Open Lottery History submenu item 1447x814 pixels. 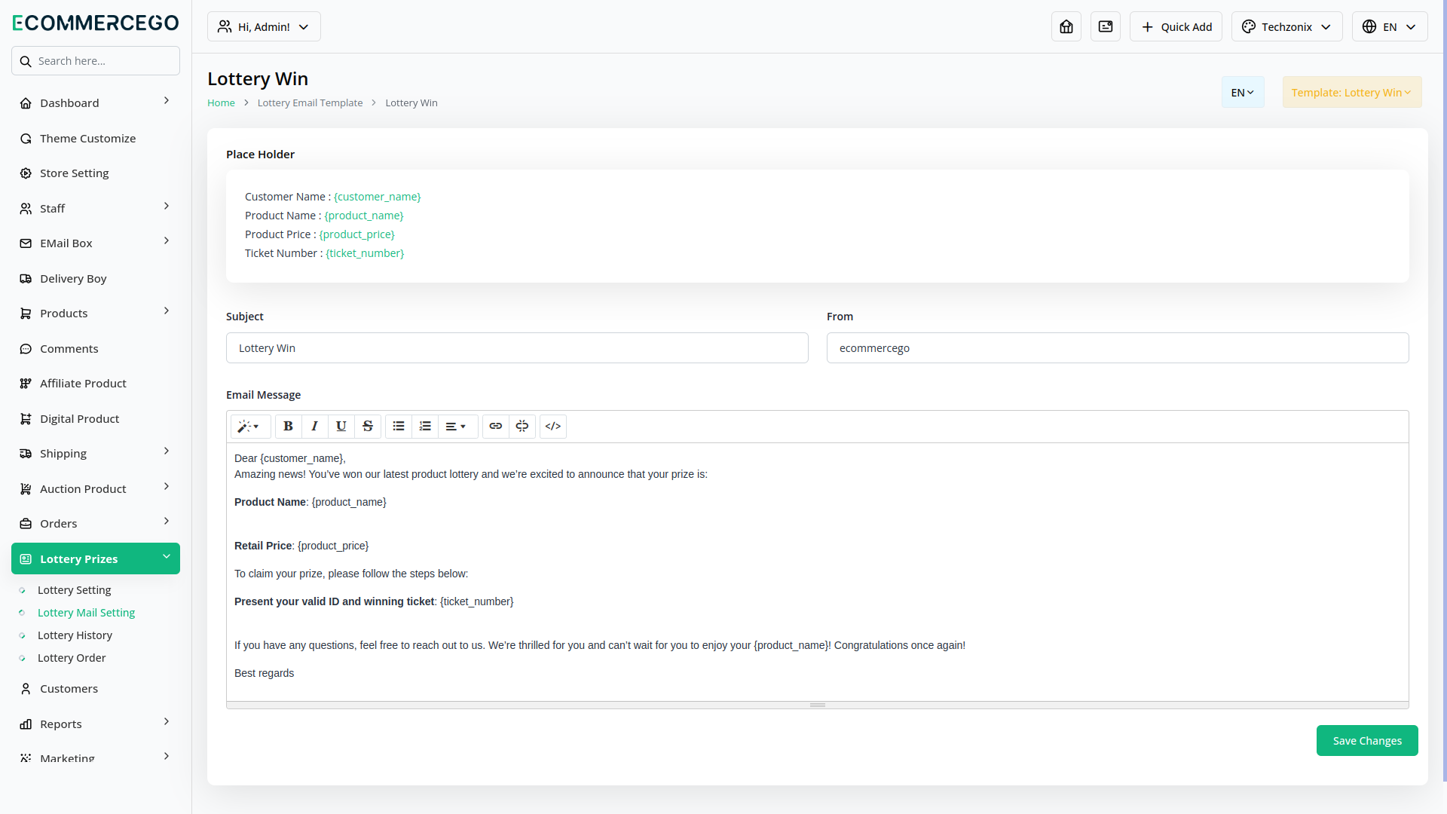pos(75,635)
